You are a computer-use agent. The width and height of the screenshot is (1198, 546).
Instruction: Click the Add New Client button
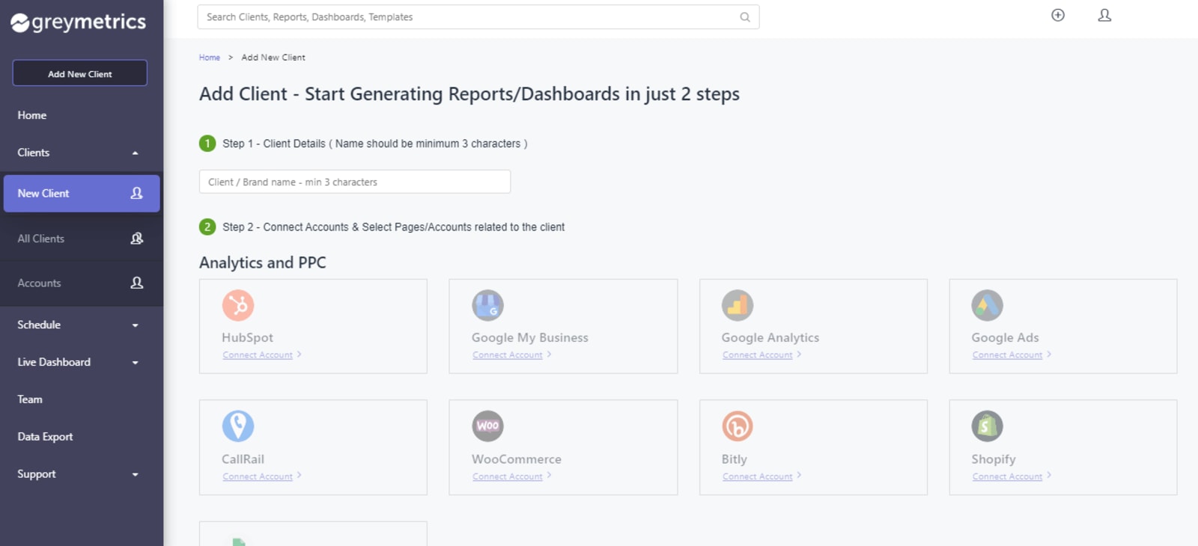click(x=80, y=73)
